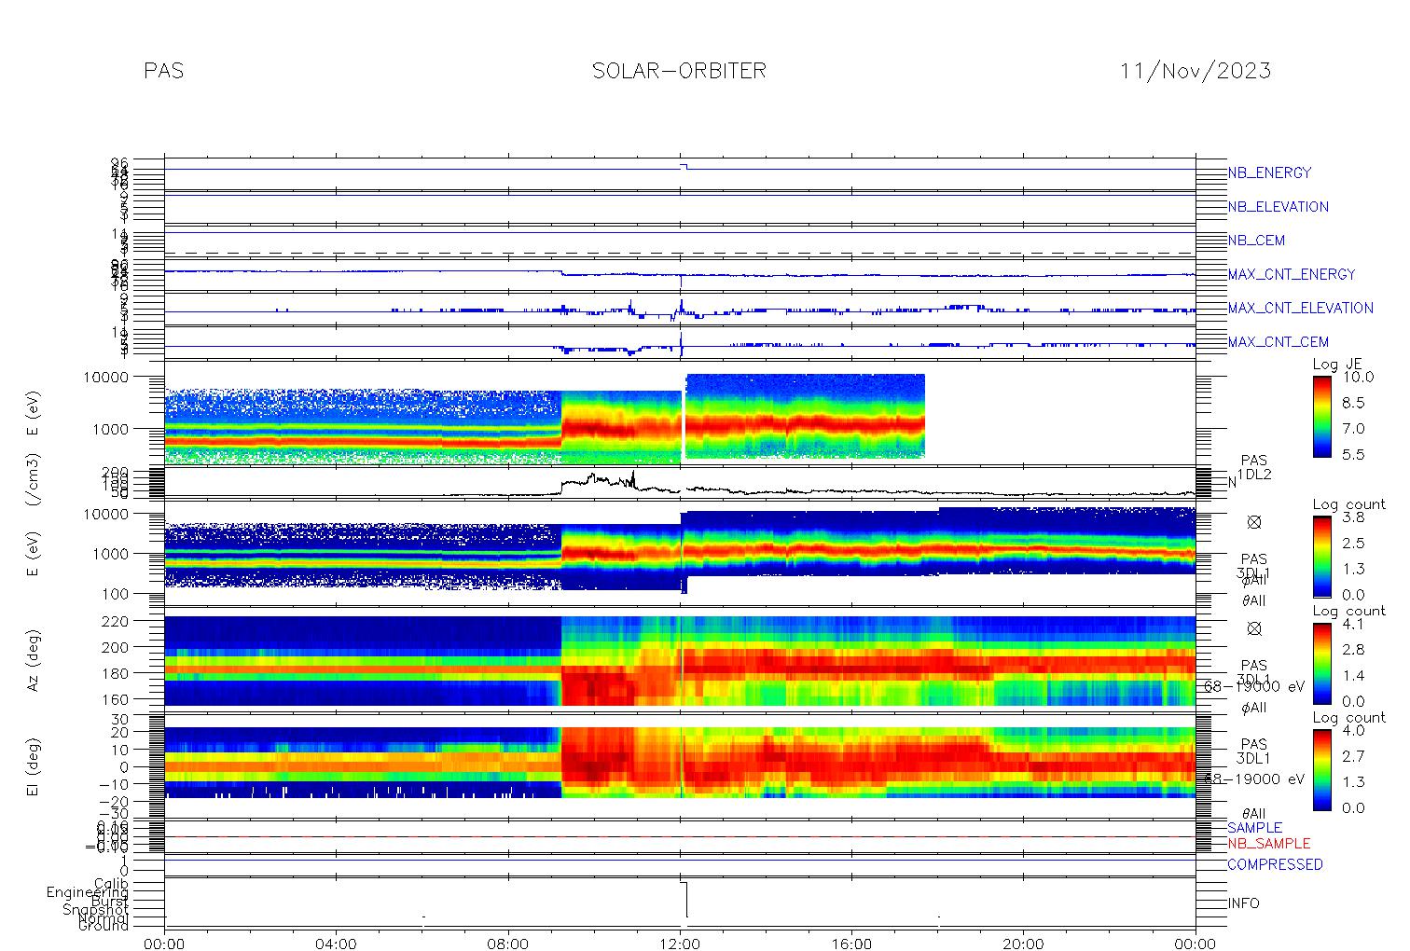The width and height of the screenshot is (1410, 951).
Task: Click the 12:00 time tick label
Action: [x=680, y=944]
